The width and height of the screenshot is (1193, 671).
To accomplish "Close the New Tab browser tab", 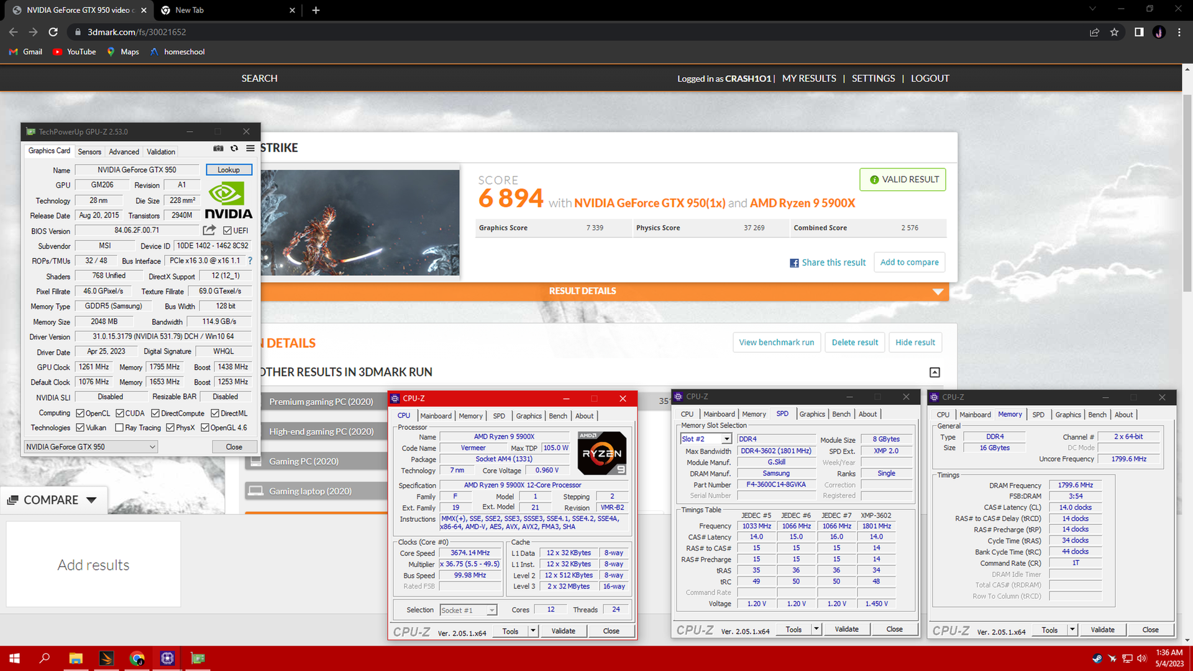I will tap(293, 10).
